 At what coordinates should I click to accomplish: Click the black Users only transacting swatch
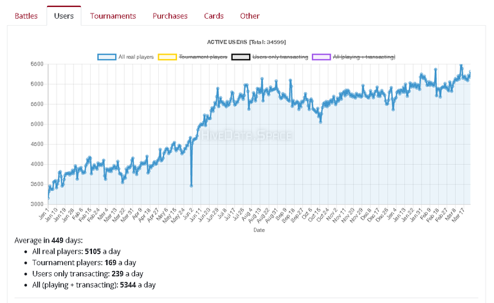[x=241, y=57]
